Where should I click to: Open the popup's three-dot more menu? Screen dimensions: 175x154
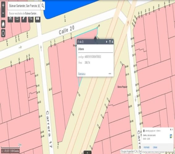[x=110, y=74]
